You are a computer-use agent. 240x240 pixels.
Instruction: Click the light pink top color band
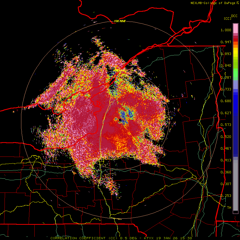[235, 28]
